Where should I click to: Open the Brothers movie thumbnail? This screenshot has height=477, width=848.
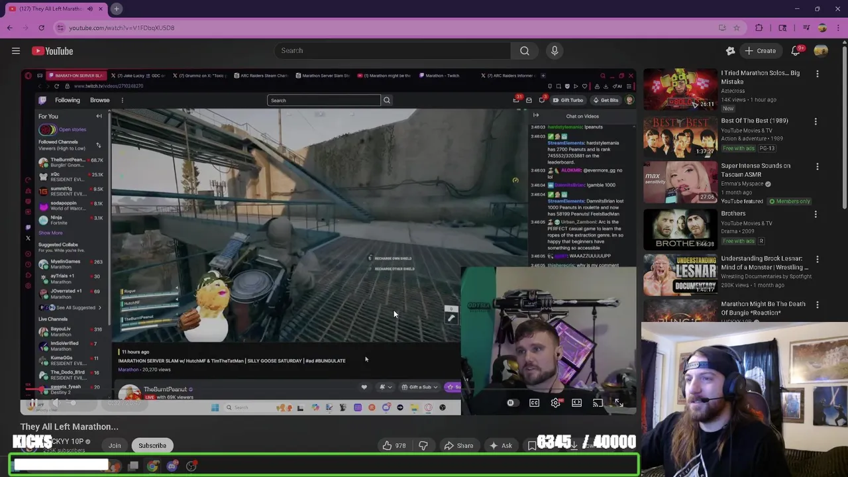point(680,229)
